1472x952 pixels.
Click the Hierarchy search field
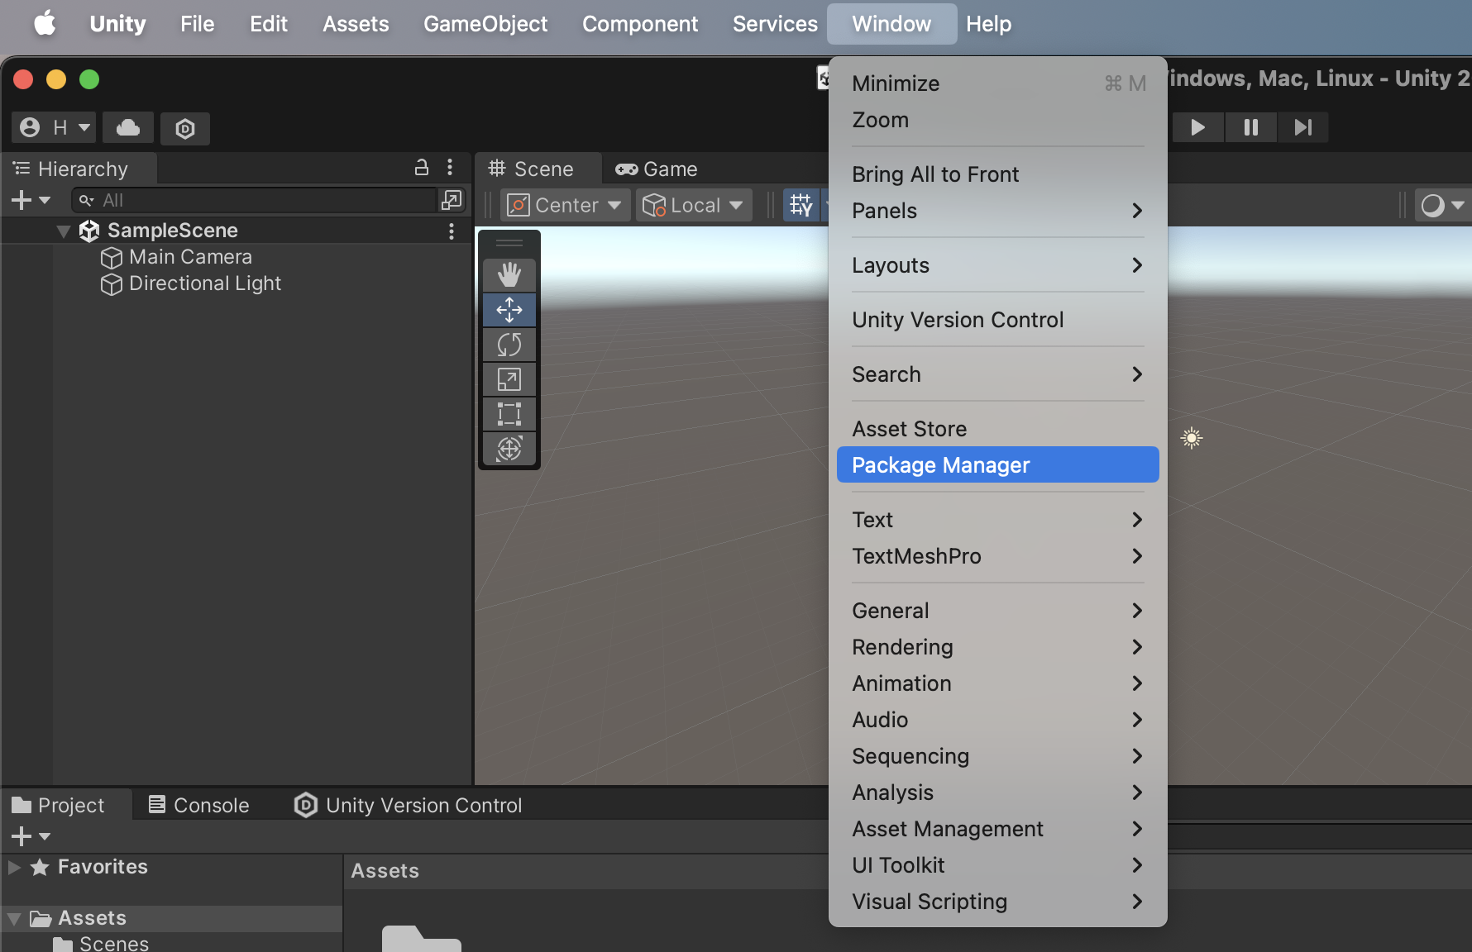coord(255,200)
